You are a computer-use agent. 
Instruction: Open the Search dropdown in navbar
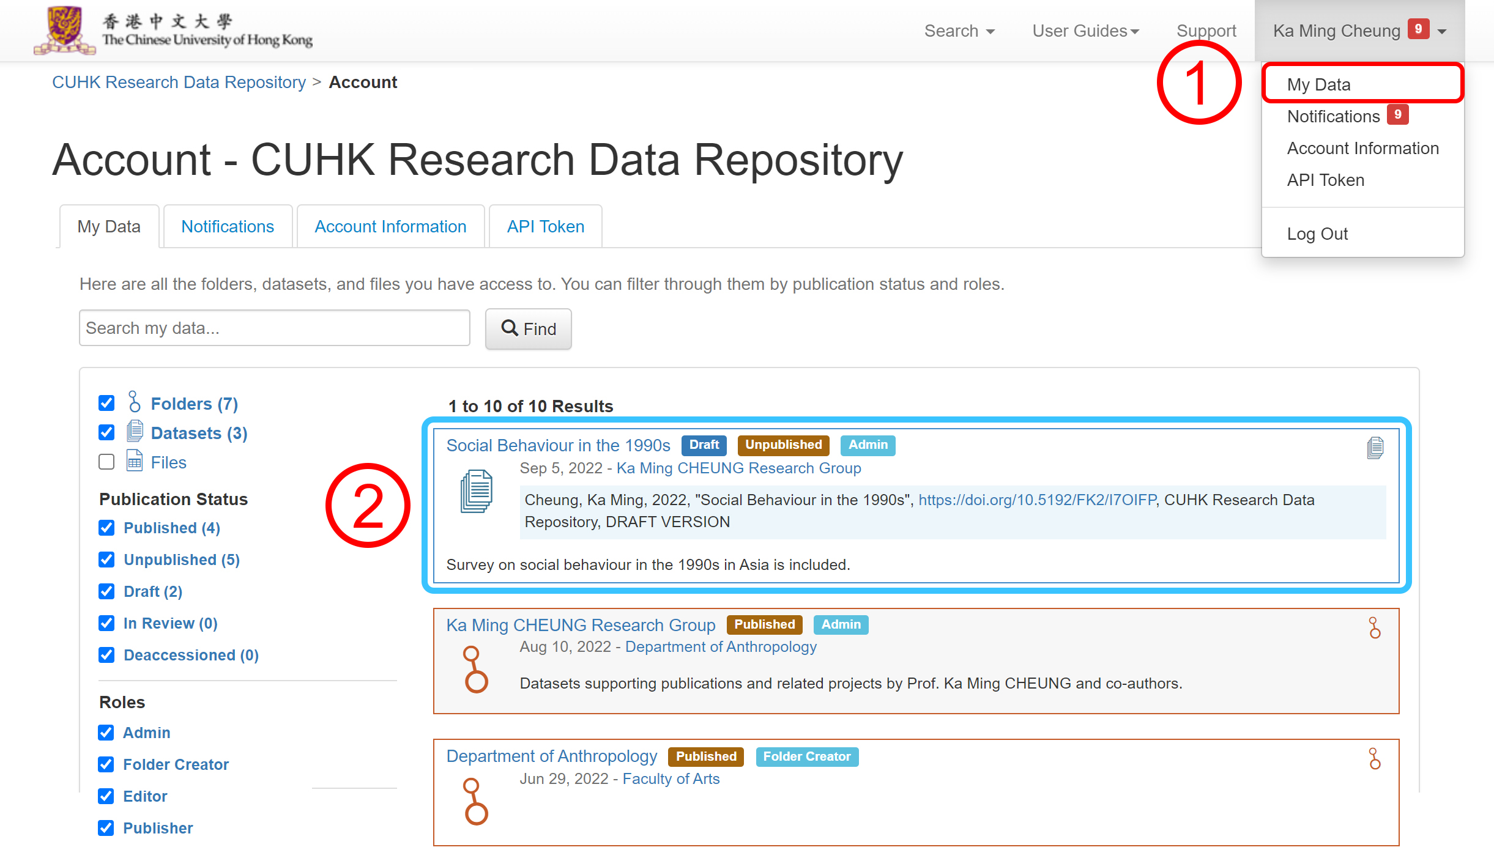pyautogui.click(x=959, y=31)
